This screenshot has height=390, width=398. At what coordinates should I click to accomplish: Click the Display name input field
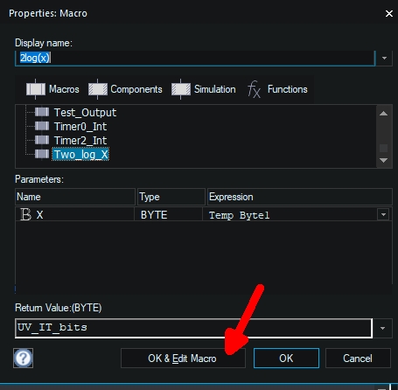pos(195,58)
